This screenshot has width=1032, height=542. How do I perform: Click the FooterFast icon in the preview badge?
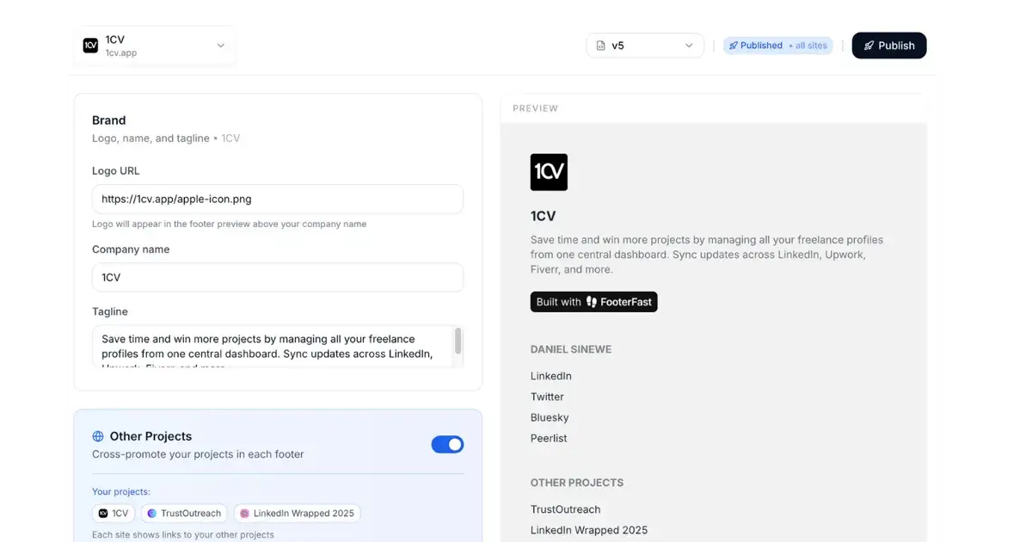click(x=593, y=301)
